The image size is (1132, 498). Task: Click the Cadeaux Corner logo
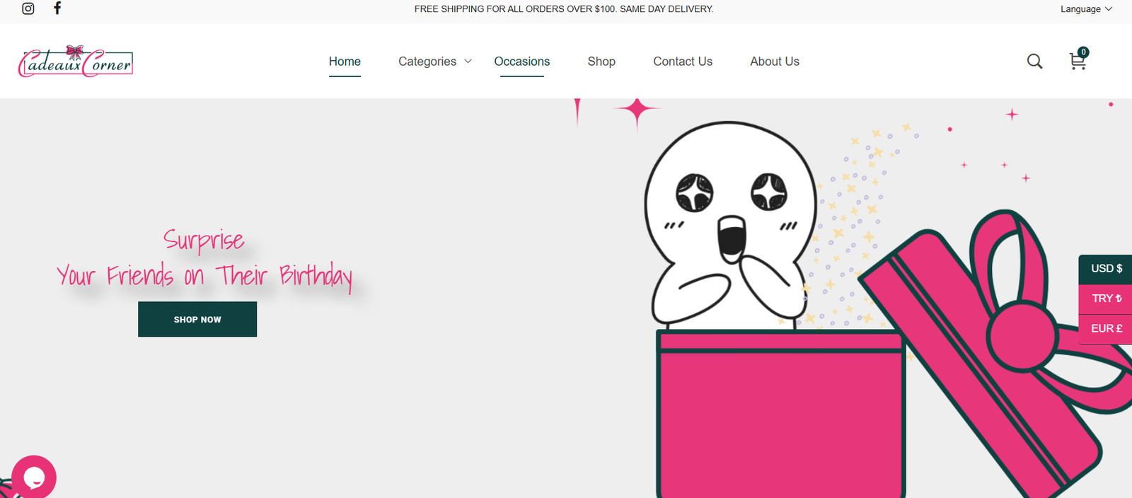tap(76, 62)
